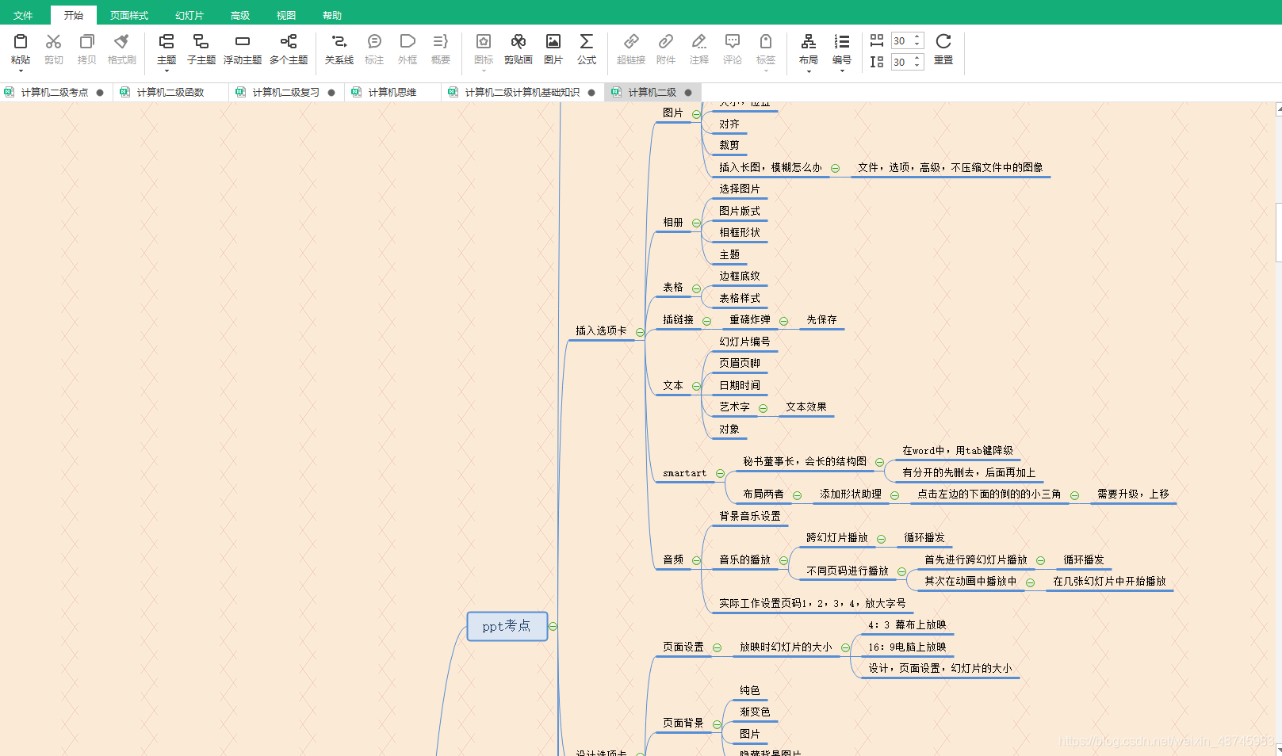Switch to 计算机二级函数 document tab
This screenshot has width=1282, height=756.
(170, 93)
